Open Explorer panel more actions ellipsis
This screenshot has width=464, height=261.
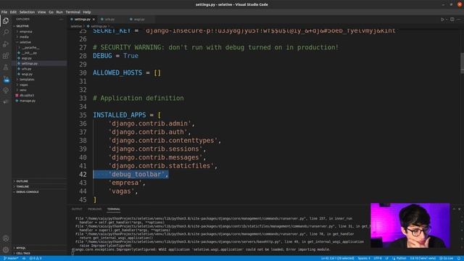(x=61, y=20)
